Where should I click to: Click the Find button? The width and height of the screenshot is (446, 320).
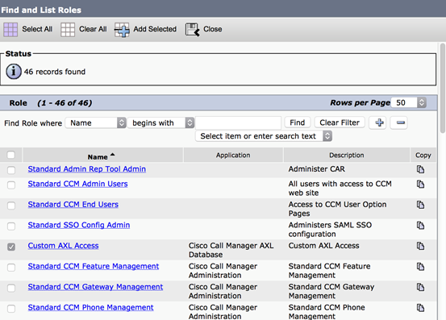pyautogui.click(x=298, y=123)
